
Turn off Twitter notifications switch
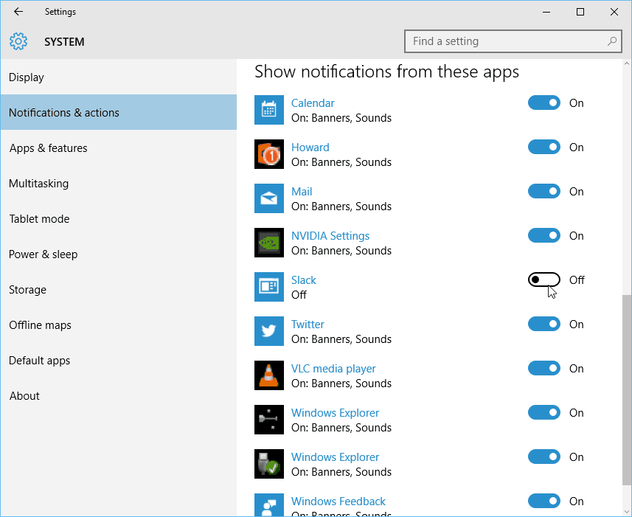pos(544,324)
